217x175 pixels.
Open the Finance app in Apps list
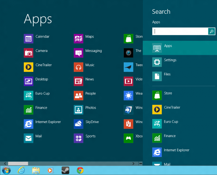[29, 110]
